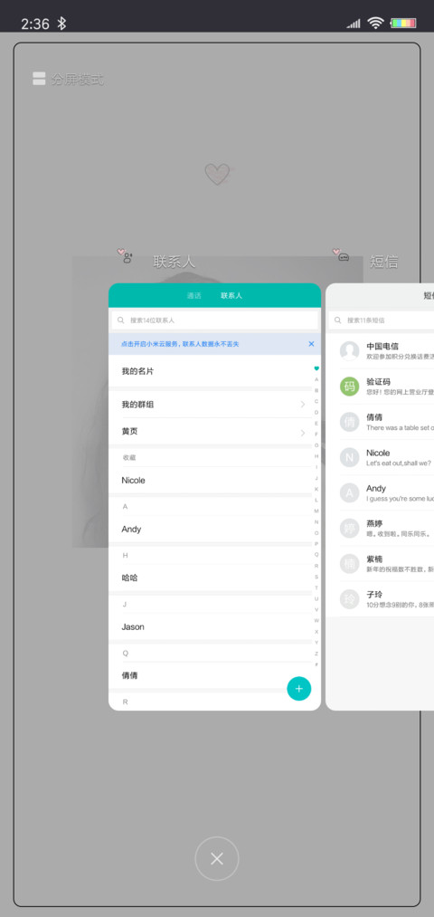The width and height of the screenshot is (434, 917).
Task: Tap the 2:36 clock in the status bar
Action: [35, 24]
